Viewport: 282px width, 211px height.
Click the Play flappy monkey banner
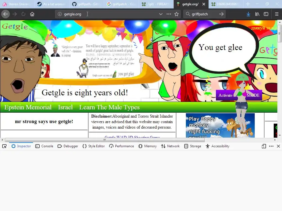click(220, 125)
